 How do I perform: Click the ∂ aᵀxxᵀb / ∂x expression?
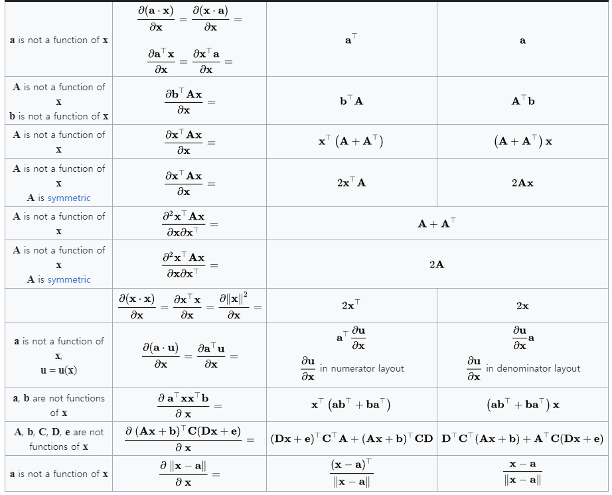click(183, 405)
